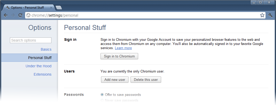The height and width of the screenshot is (105, 276).
Task: Click the Sign in to Chromium button
Action: [x=119, y=56]
